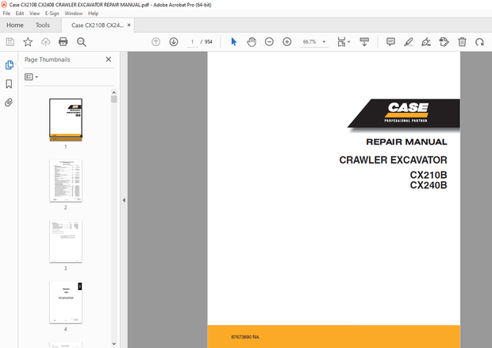Open fit page options icon
Screen dimensions: 492x348
coord(344,42)
